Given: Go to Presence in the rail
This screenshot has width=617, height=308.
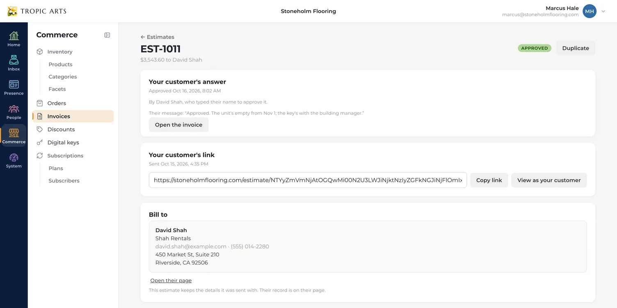Looking at the screenshot, I should 14,87.
